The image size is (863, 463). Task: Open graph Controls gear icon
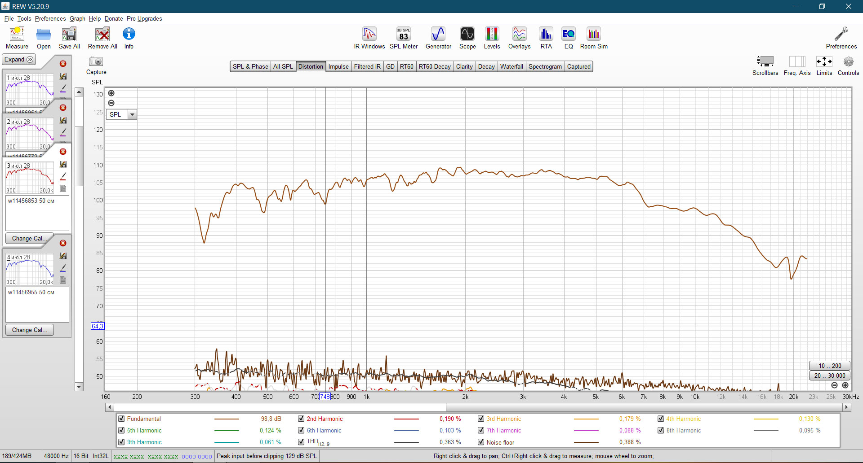[848, 61]
